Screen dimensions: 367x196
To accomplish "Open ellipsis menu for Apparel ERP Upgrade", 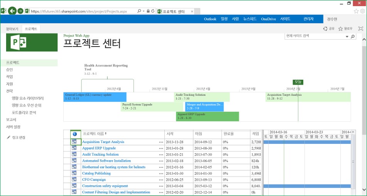I will [161, 148].
